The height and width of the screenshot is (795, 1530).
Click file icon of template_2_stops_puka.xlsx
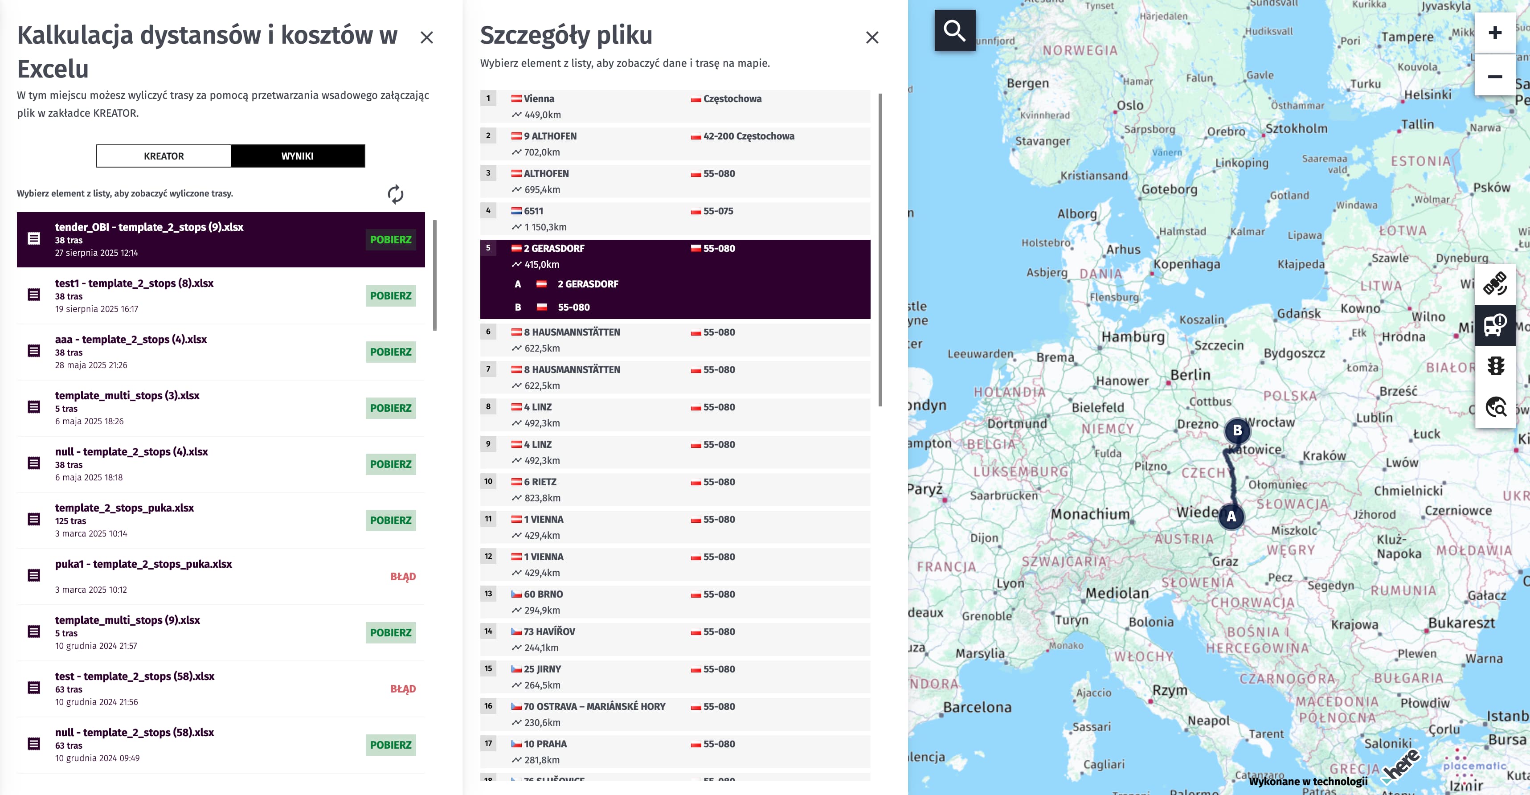point(34,519)
